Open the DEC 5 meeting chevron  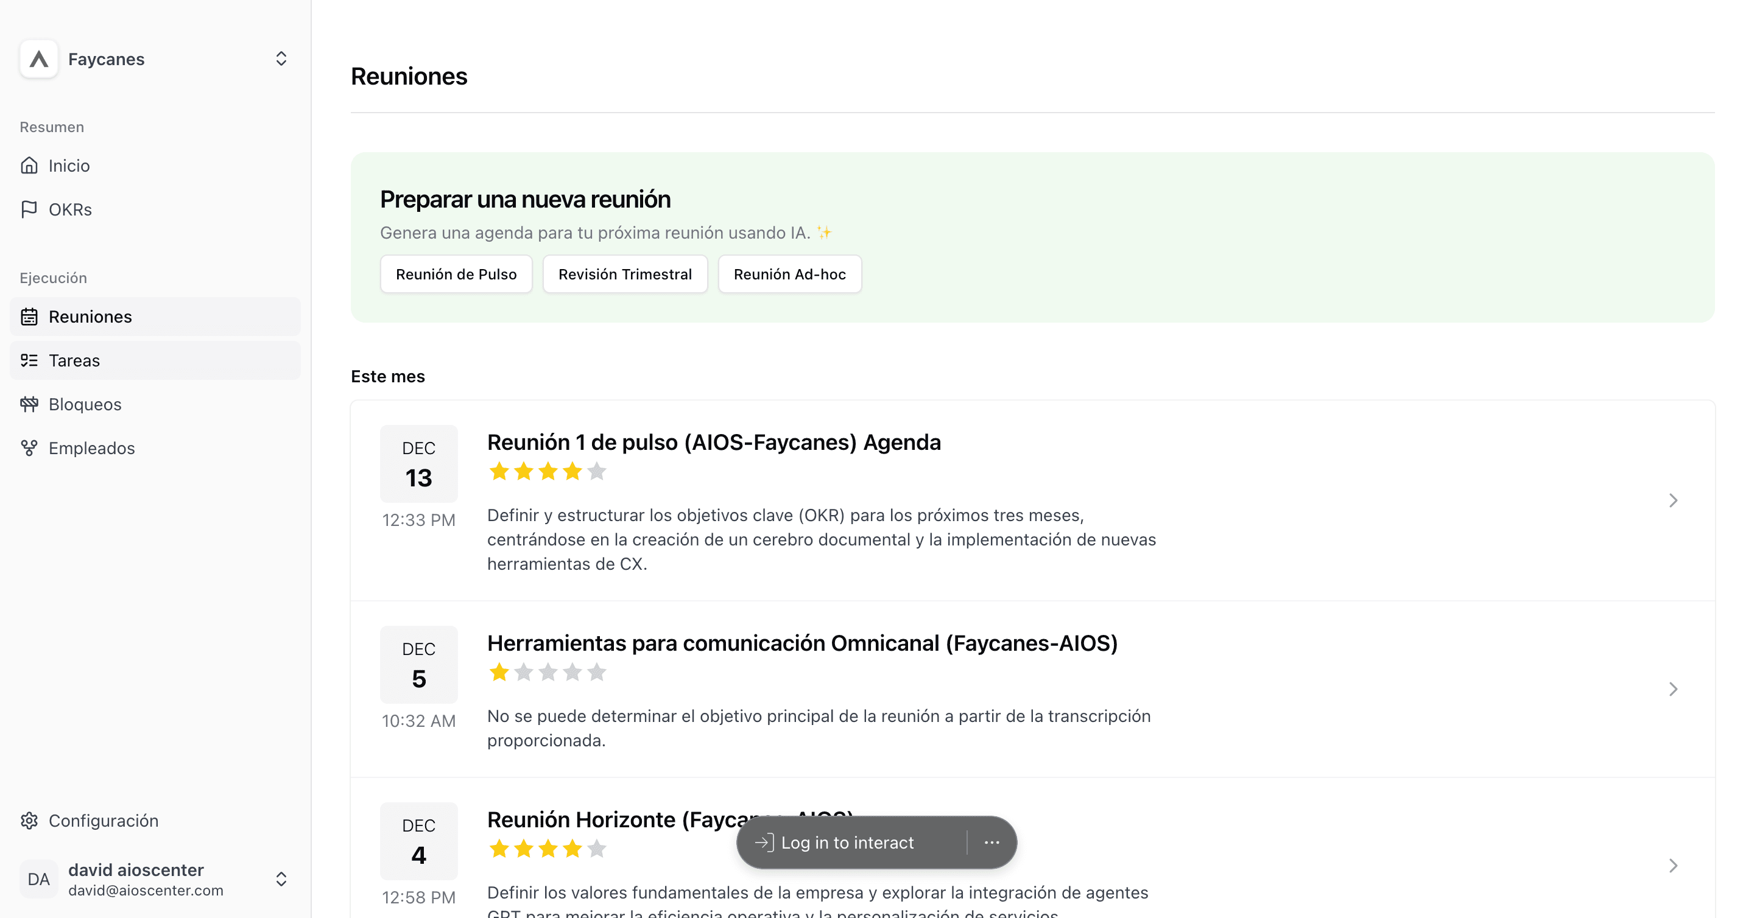[1674, 689]
